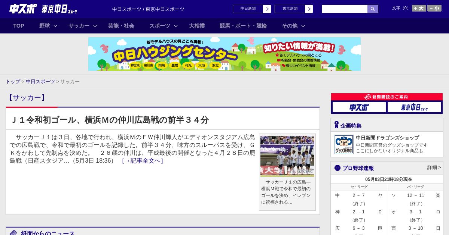Viewport: 449px width, 235px height.
Task: Select 競馬・ボート・競輪 navigation item
Action: click(x=243, y=26)
